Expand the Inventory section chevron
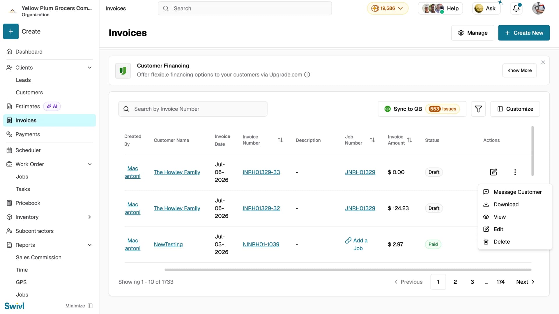 pyautogui.click(x=90, y=217)
